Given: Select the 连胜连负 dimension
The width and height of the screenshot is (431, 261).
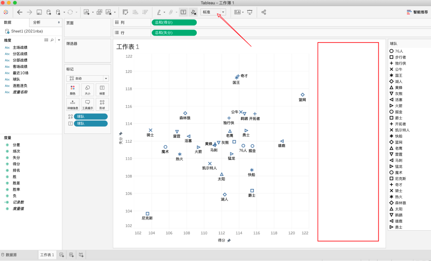Looking at the screenshot, I should click(20, 86).
